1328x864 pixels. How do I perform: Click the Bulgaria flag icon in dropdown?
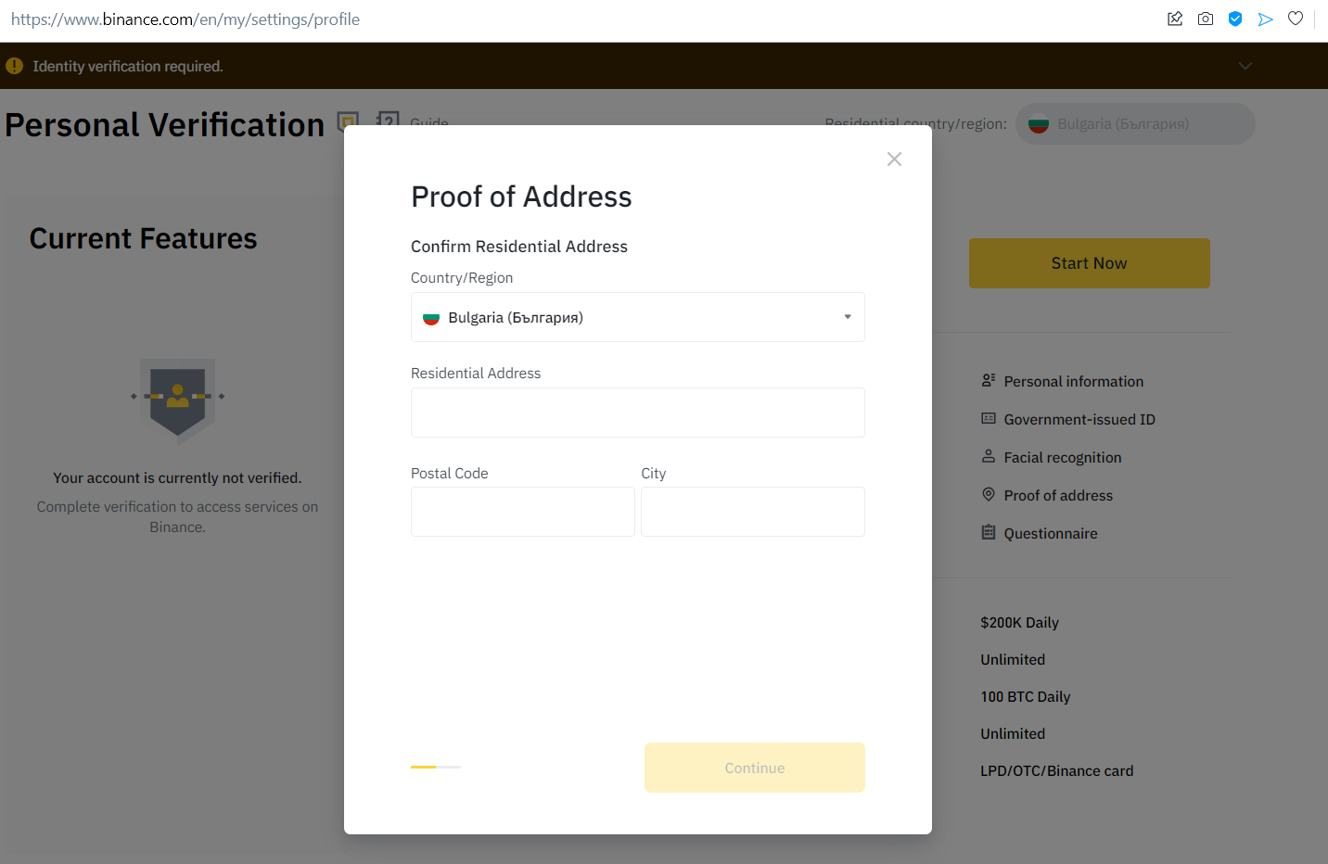(x=431, y=318)
